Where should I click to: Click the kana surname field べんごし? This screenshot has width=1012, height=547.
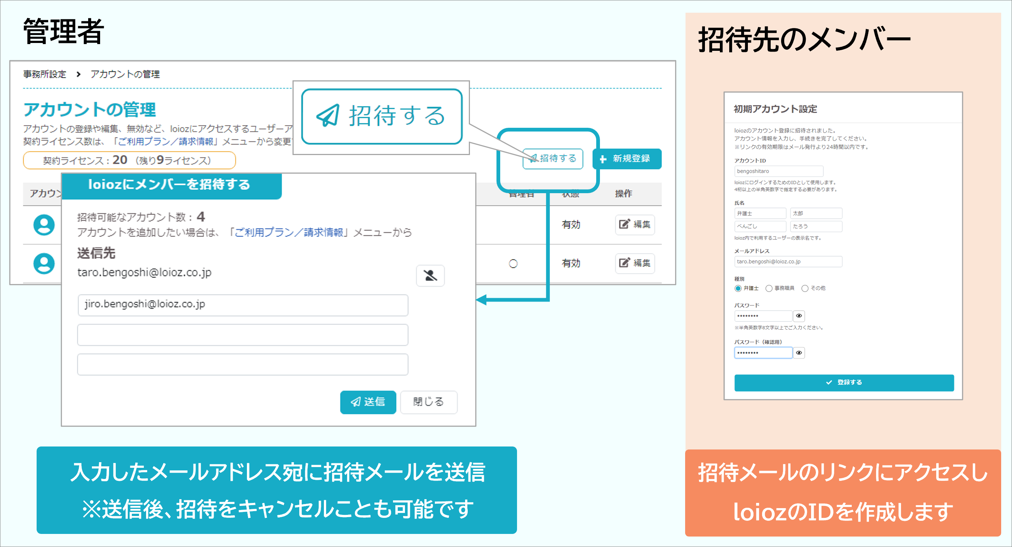click(760, 226)
